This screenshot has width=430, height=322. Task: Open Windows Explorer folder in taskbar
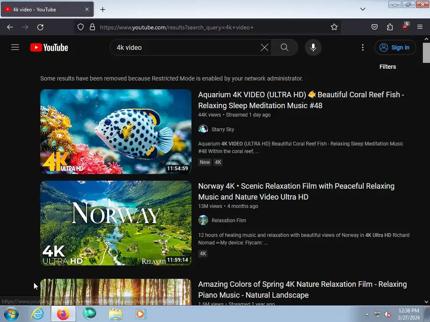[115, 314]
